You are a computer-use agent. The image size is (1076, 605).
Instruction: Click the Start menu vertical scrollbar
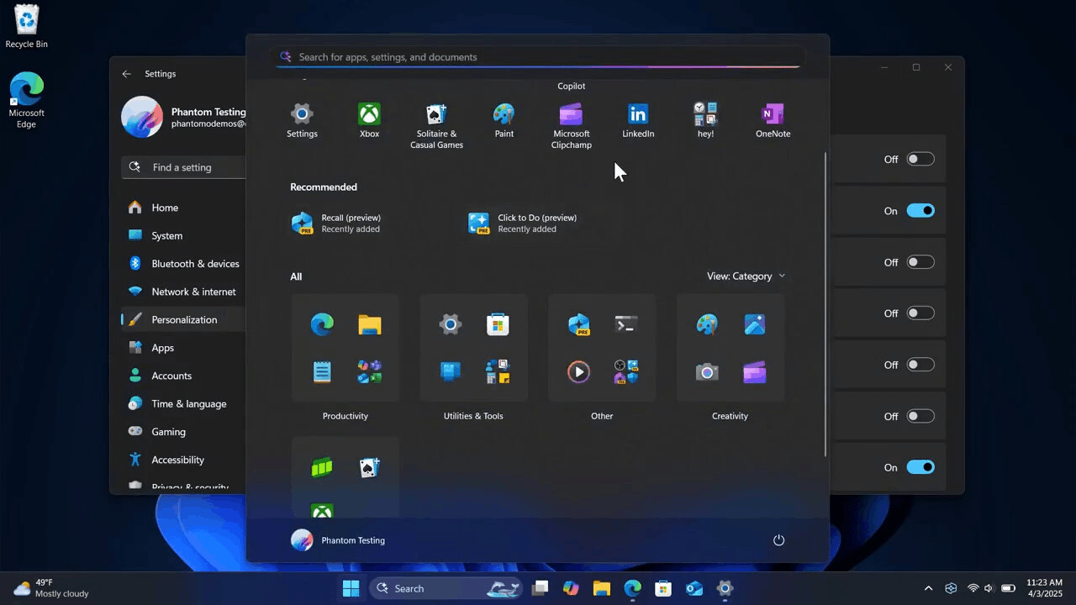(825, 304)
